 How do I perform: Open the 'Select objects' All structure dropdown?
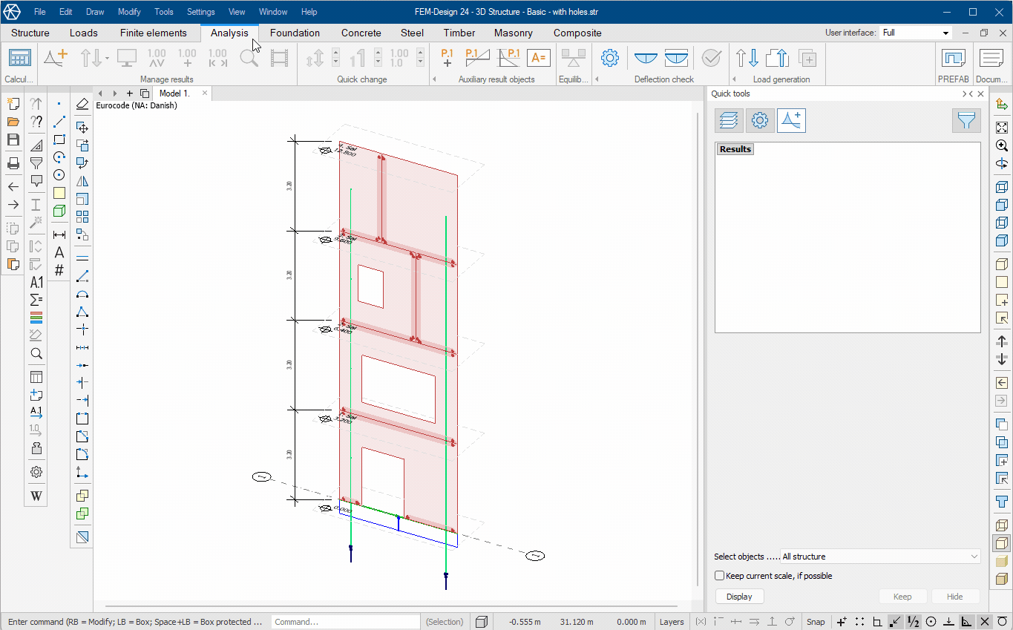[x=880, y=557]
